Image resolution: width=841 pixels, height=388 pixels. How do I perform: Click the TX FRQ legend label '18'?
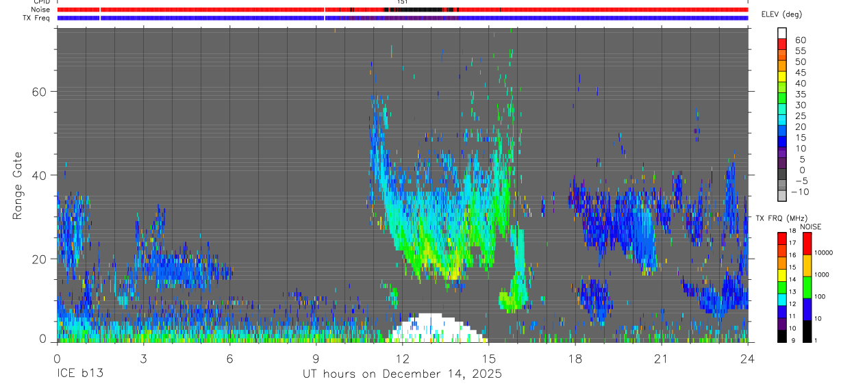(792, 231)
